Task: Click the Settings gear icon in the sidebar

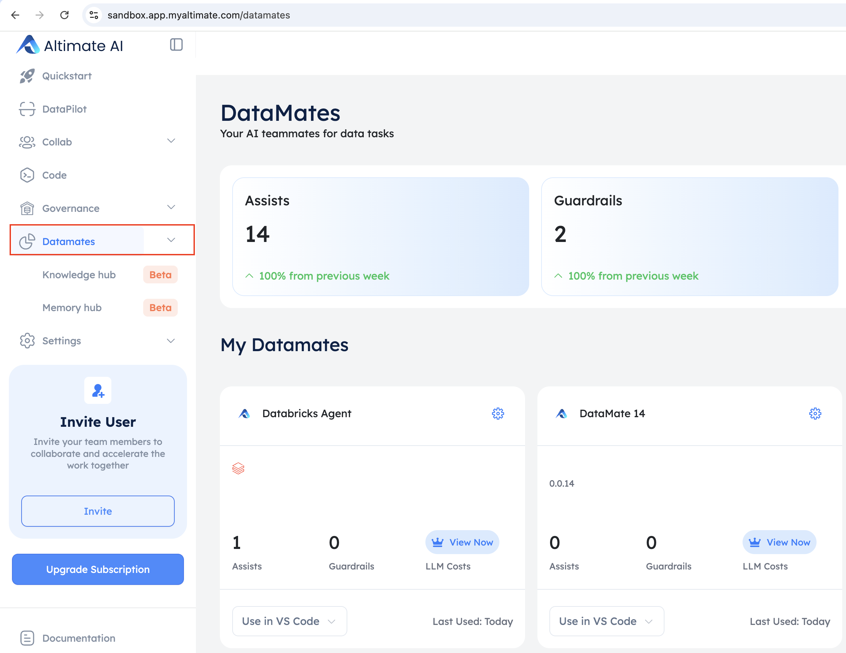Action: [x=27, y=341]
